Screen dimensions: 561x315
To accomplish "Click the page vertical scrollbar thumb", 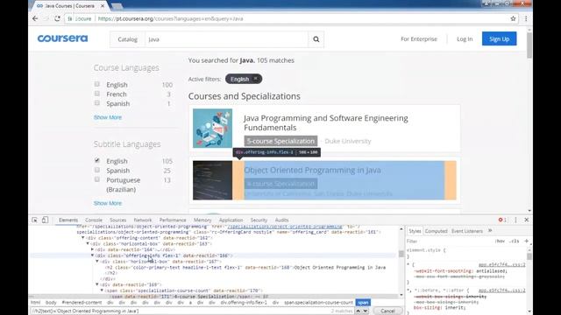I will click(x=529, y=45).
